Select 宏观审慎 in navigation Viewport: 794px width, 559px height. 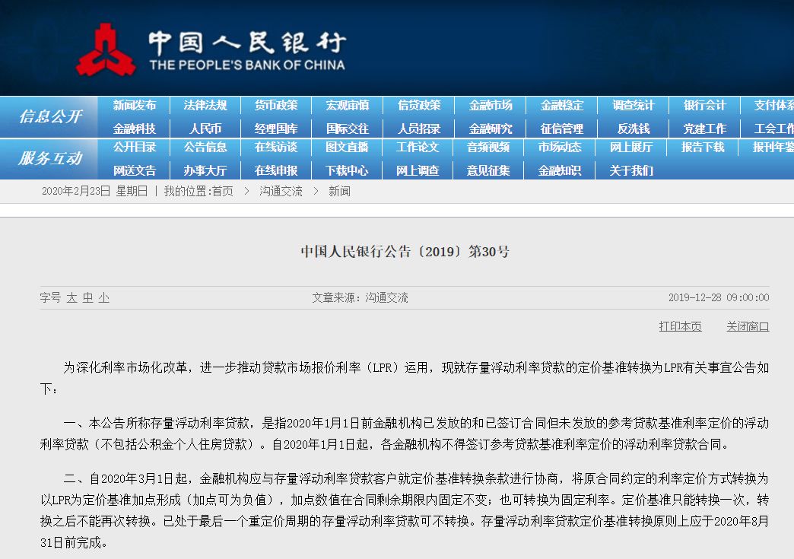tap(348, 105)
